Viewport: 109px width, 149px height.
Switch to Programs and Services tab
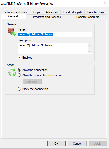[47, 17]
